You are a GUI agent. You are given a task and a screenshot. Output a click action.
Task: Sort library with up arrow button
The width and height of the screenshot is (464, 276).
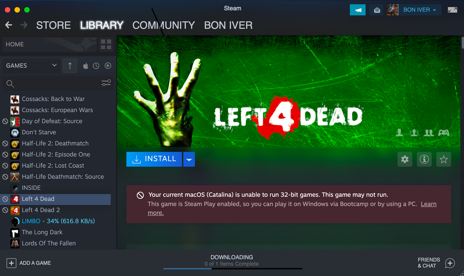tap(70, 66)
